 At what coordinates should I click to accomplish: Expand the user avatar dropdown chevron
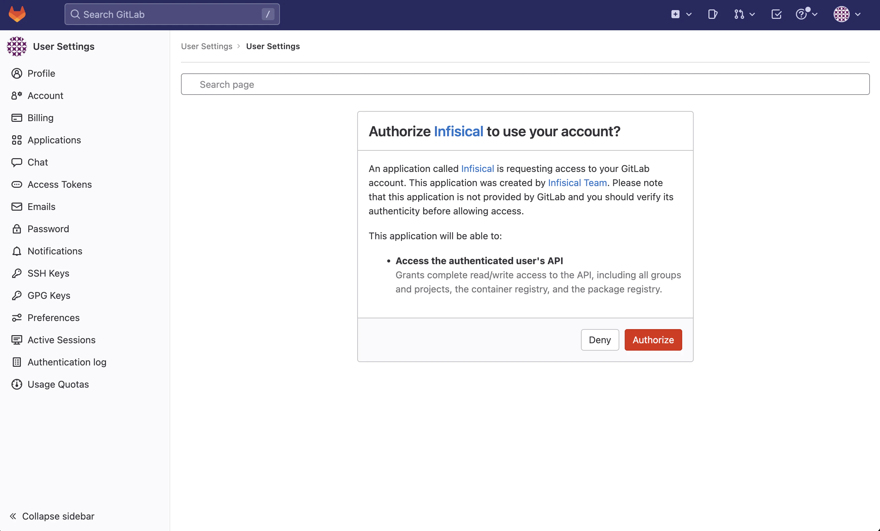pos(857,14)
